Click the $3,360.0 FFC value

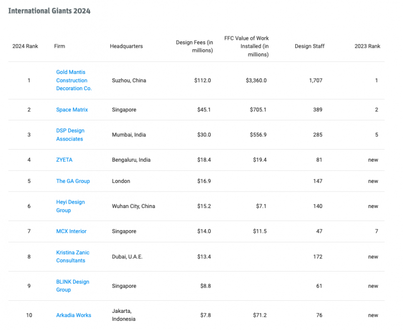pyautogui.click(x=256, y=81)
